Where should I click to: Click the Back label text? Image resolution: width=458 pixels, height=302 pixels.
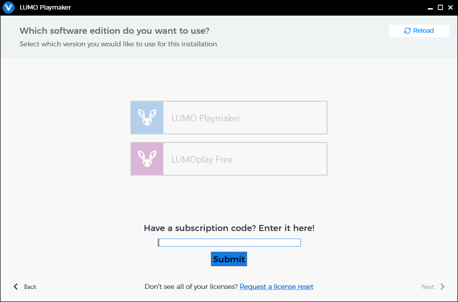tap(30, 287)
